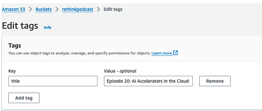Click the Key label

[x=12, y=71]
